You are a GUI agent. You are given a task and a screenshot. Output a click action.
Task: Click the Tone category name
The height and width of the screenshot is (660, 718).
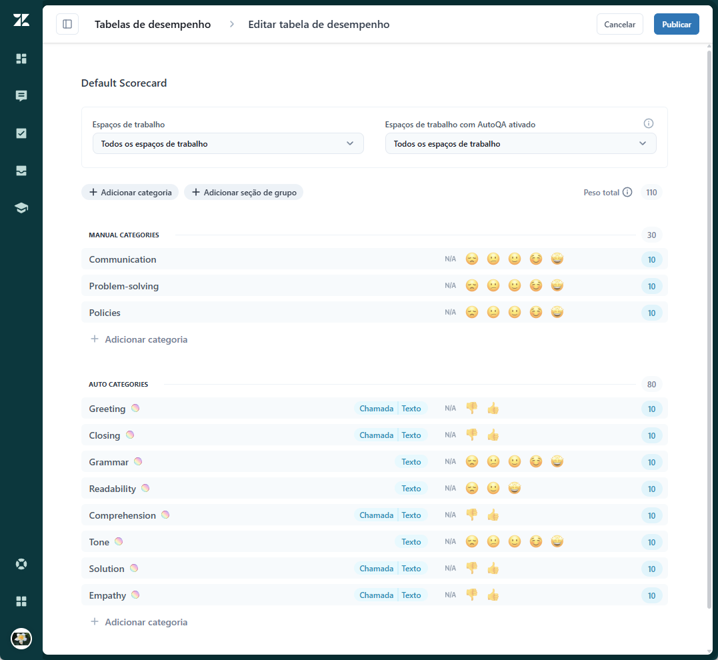[99, 542]
